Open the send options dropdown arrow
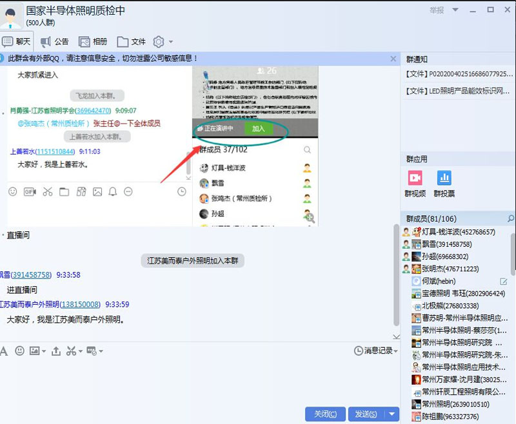The height and width of the screenshot is (424, 516). [x=392, y=414]
